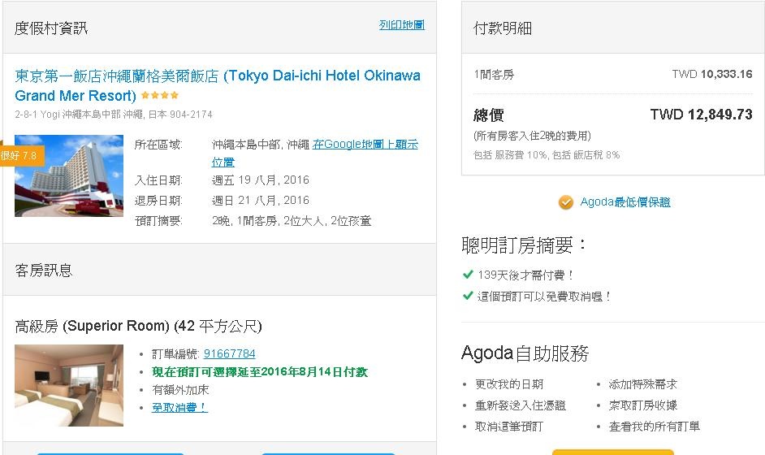765x455 pixels.
Task: Click the room price TWD 10,333.16
Action: (x=712, y=74)
